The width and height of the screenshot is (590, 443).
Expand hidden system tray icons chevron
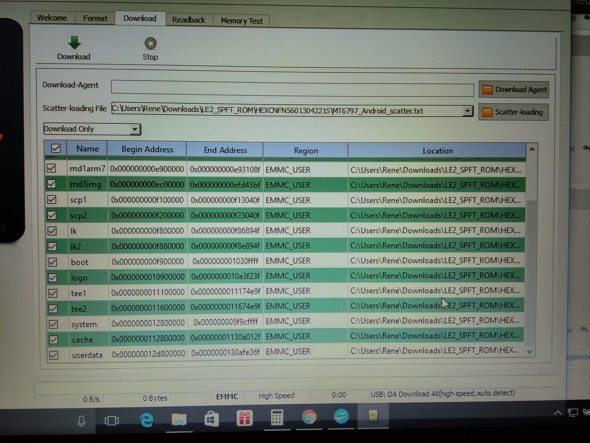coord(558,413)
